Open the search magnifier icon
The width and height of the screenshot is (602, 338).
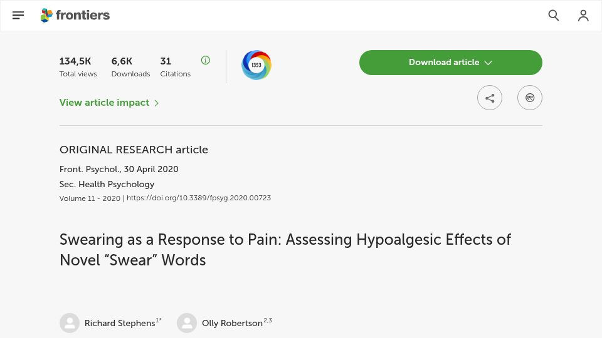pyautogui.click(x=553, y=15)
